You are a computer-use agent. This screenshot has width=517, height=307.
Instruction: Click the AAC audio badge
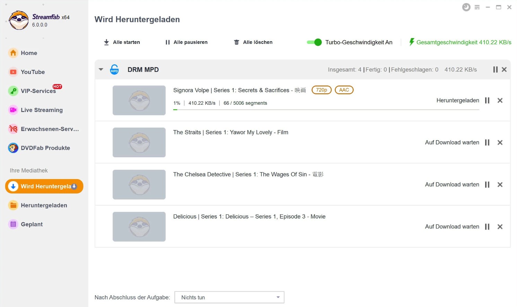pyautogui.click(x=344, y=90)
